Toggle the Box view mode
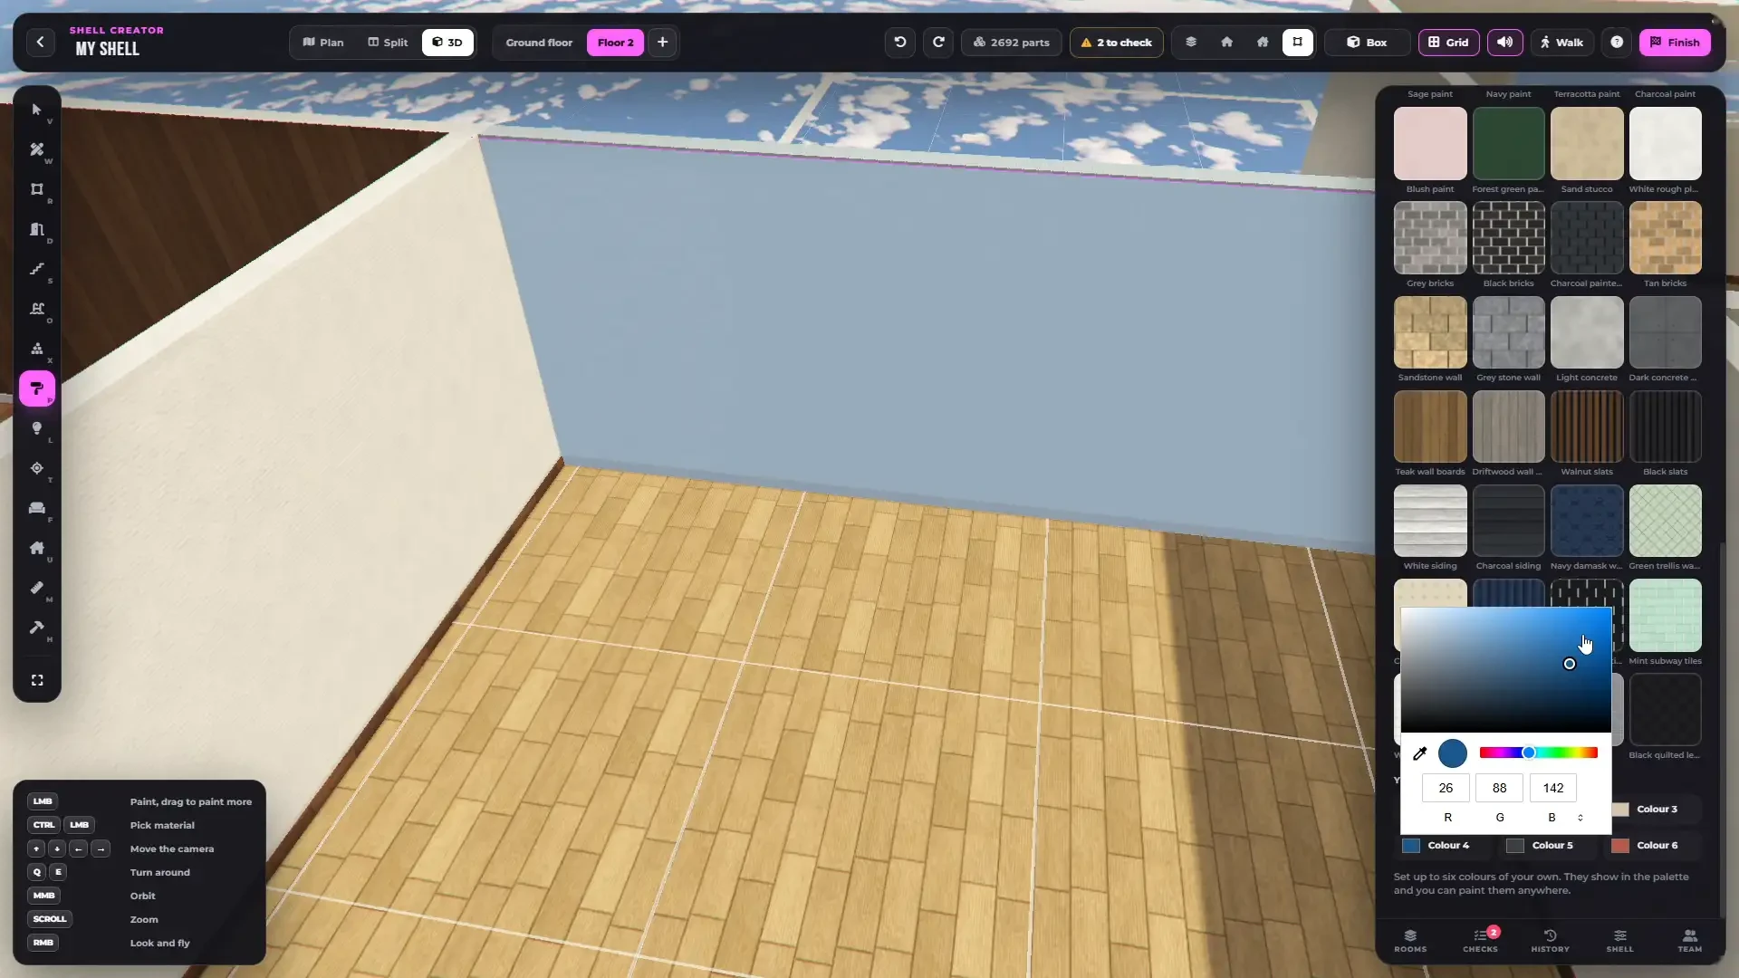The image size is (1739, 978). [x=1367, y=42]
